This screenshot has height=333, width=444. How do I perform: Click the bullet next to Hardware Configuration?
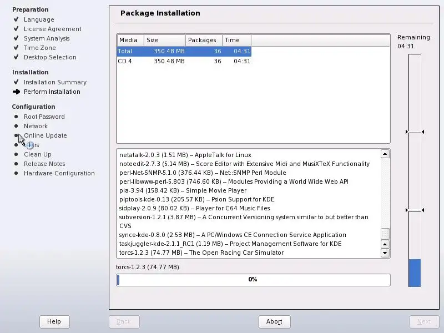[x=16, y=173]
